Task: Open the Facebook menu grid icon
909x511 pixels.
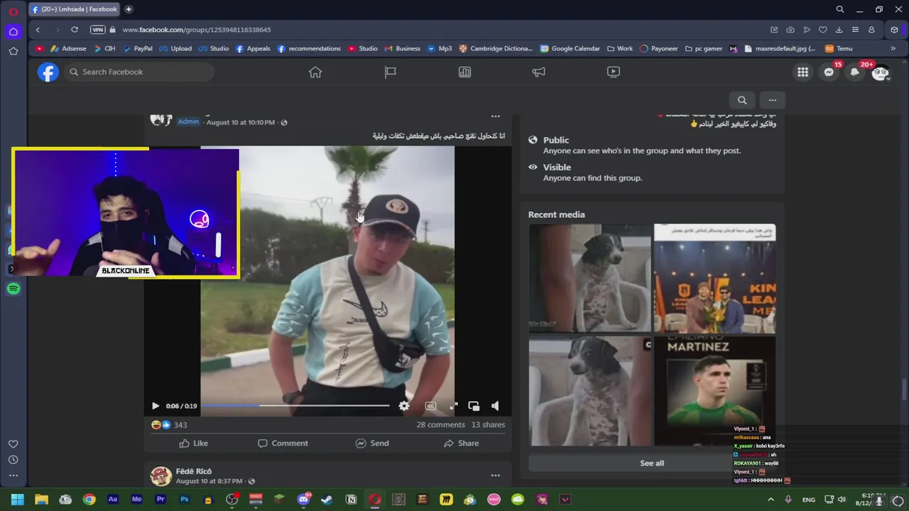Action: (802, 72)
